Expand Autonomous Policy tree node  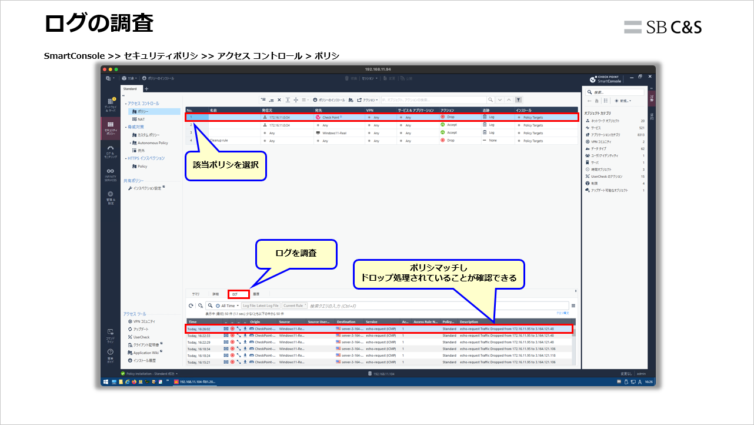[x=130, y=142]
